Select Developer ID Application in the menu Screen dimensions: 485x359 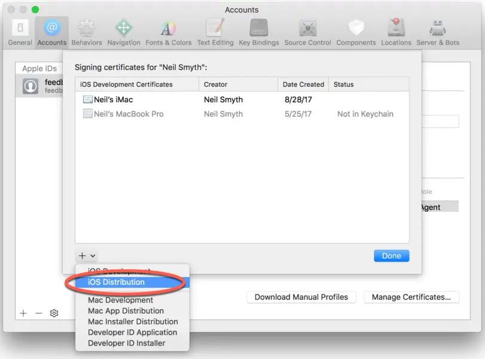click(x=132, y=332)
